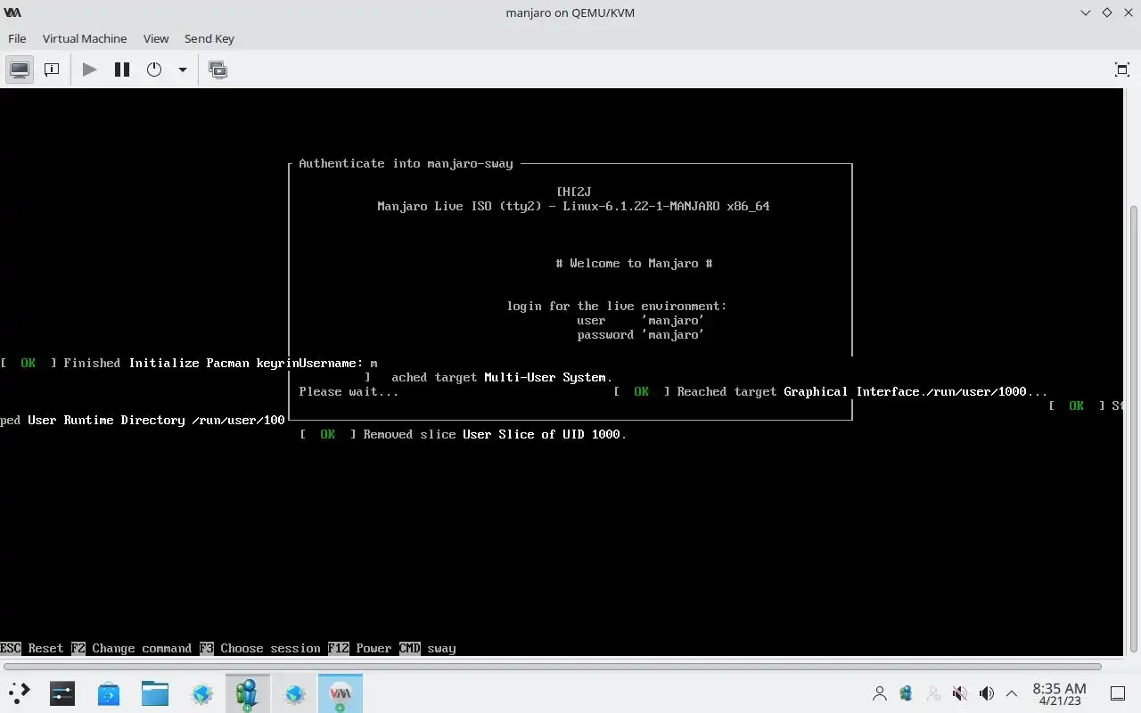Viewport: 1141px width, 713px height.
Task: Open the KDE application launcher
Action: pyautogui.click(x=20, y=693)
